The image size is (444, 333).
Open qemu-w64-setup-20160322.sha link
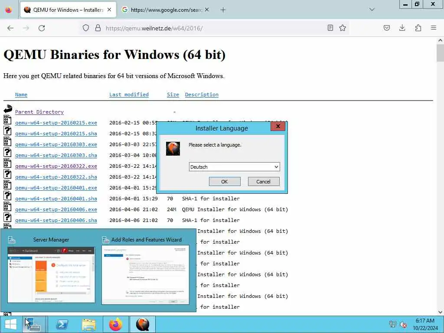tap(56, 177)
